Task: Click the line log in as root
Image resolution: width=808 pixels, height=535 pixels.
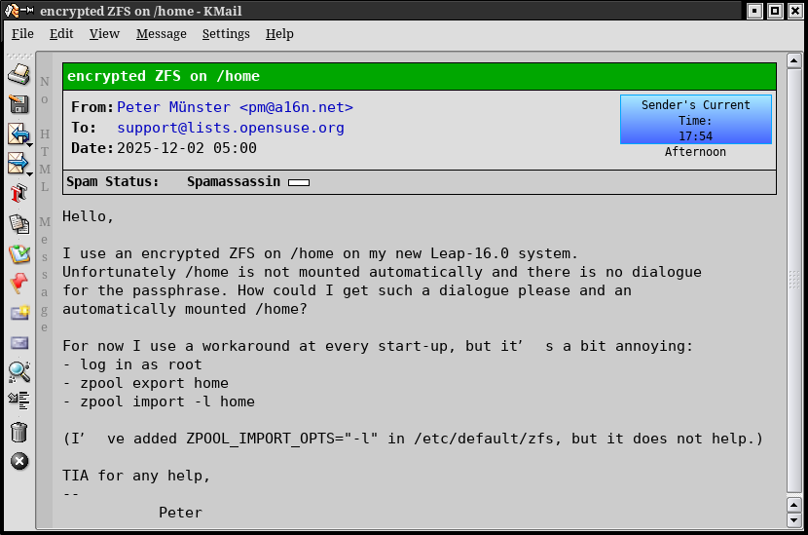Action: (x=132, y=364)
